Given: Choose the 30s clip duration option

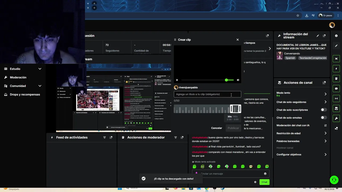Looking at the screenshot, I should point(230,117).
